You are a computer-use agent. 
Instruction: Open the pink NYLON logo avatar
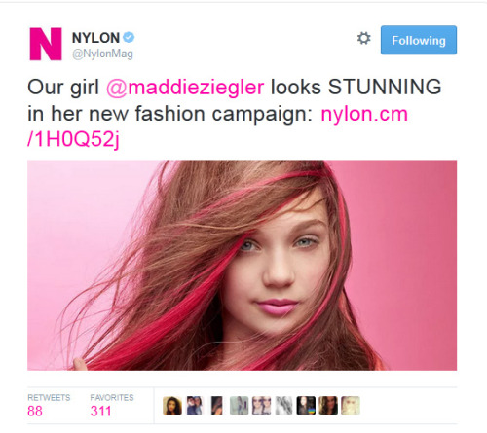click(x=46, y=44)
